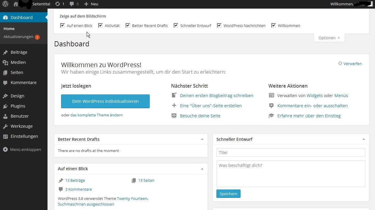The width and height of the screenshot is (375, 210).
Task: Click the widgets icon beside Verwalten von
Action: (x=271, y=95)
